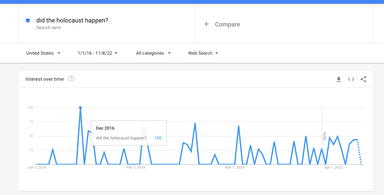Expand the All categories dropdown

(x=154, y=53)
